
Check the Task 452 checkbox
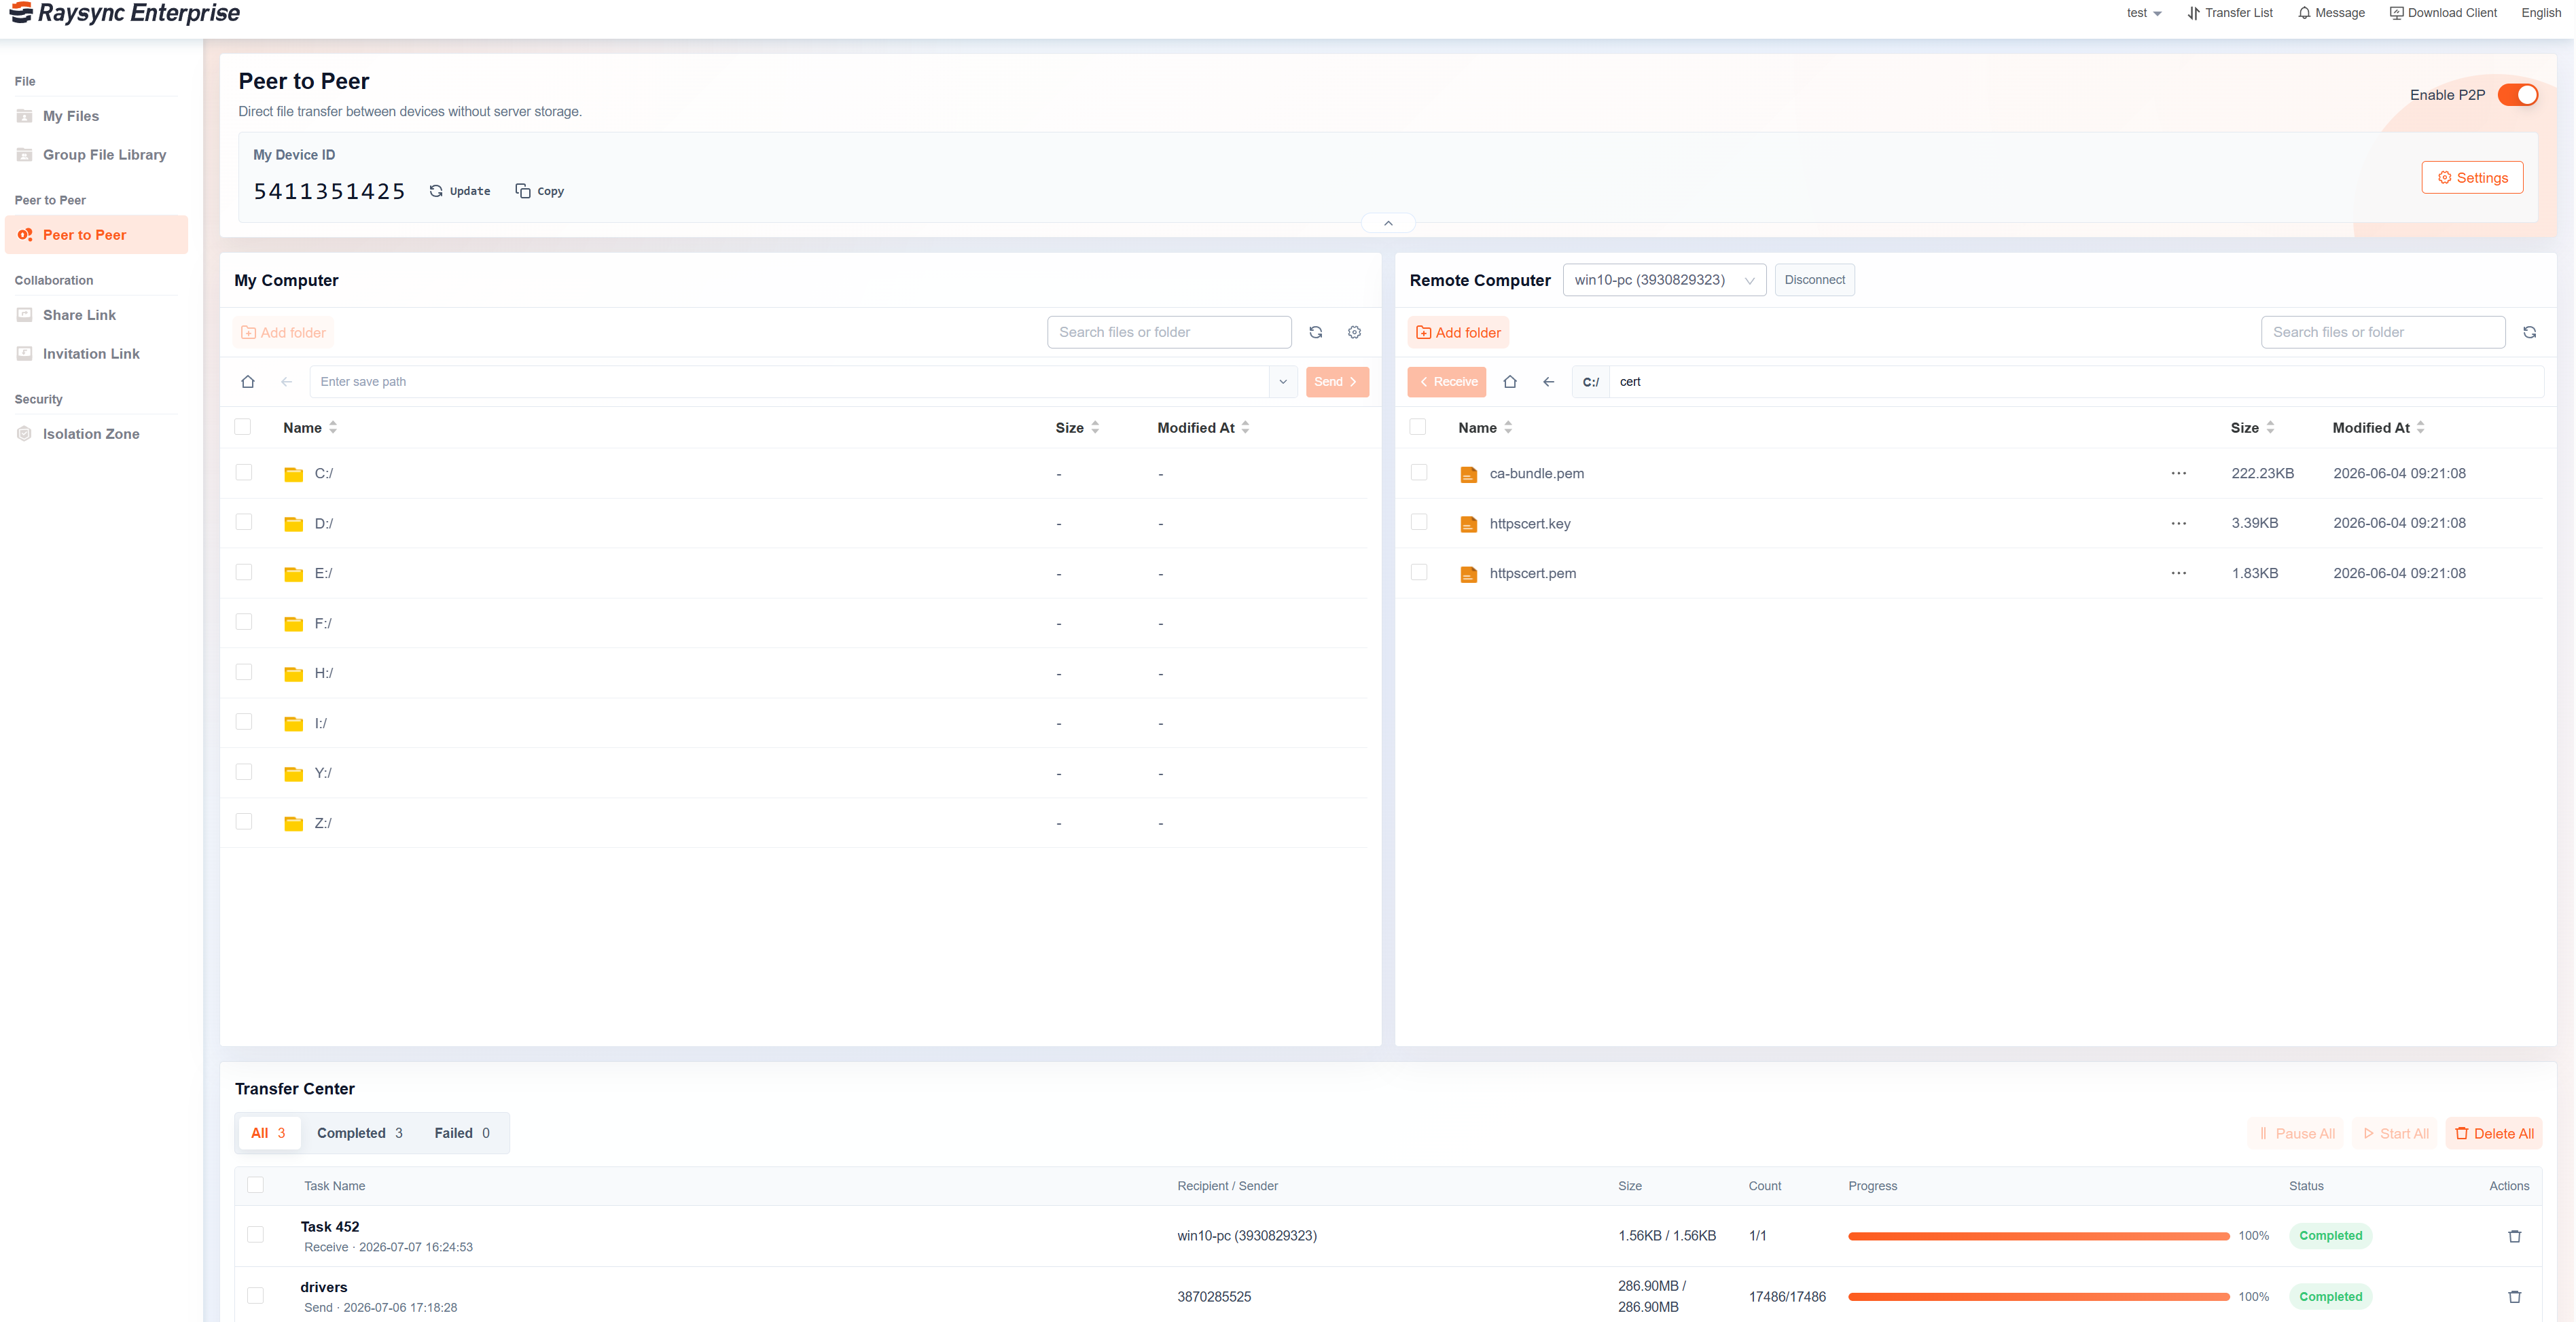click(x=256, y=1235)
